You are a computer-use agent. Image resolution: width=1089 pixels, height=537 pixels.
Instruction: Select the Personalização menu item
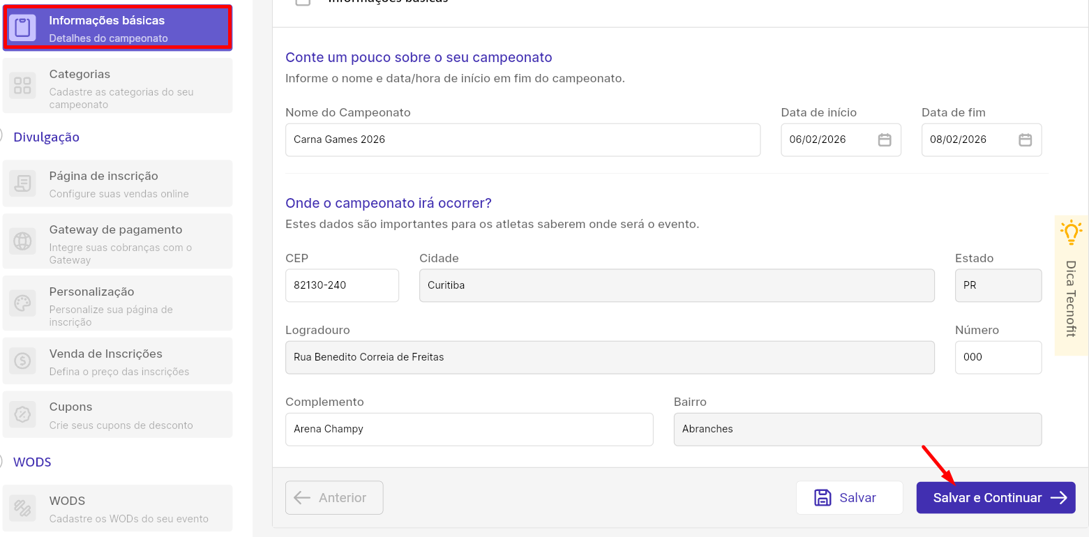[x=117, y=303]
